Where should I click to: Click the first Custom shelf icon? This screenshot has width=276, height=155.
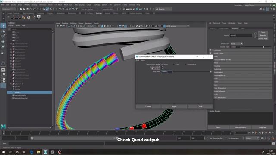click(x=8, y=16)
